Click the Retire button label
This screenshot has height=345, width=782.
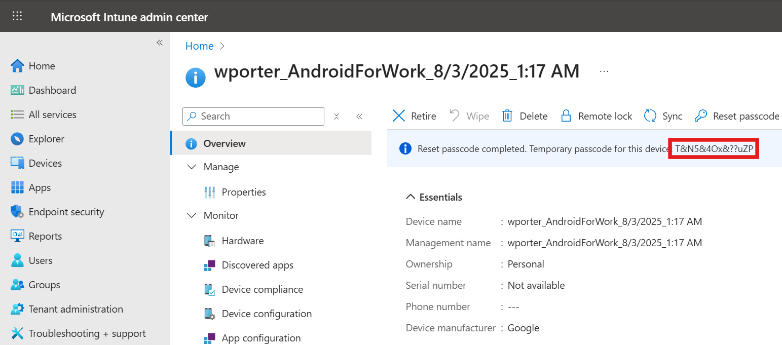point(424,116)
